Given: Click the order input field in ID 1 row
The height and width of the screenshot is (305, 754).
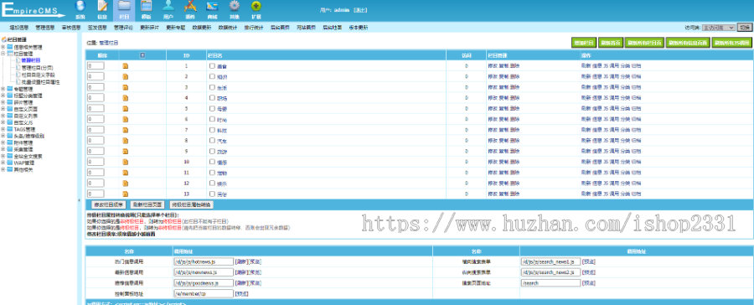Looking at the screenshot, I should [x=96, y=66].
